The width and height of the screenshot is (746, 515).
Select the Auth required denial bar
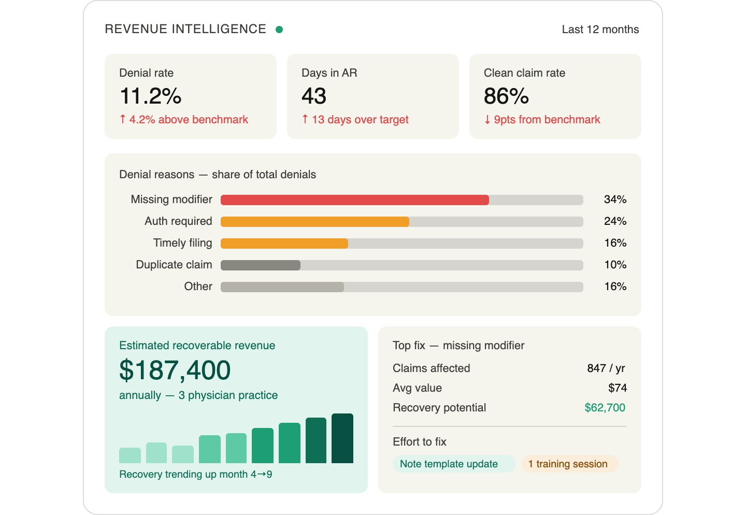coord(314,221)
